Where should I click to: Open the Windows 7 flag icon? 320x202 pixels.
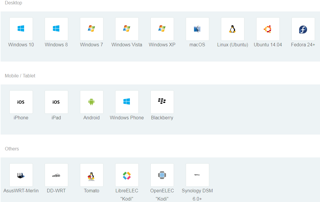tap(92, 29)
